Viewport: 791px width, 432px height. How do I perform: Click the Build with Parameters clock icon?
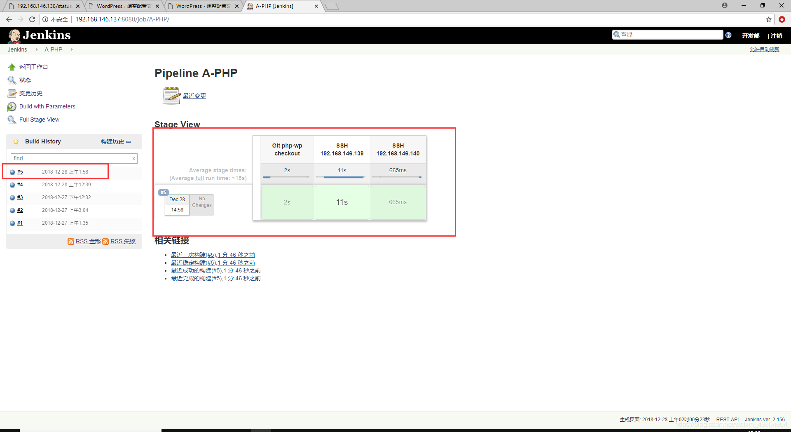coord(12,106)
